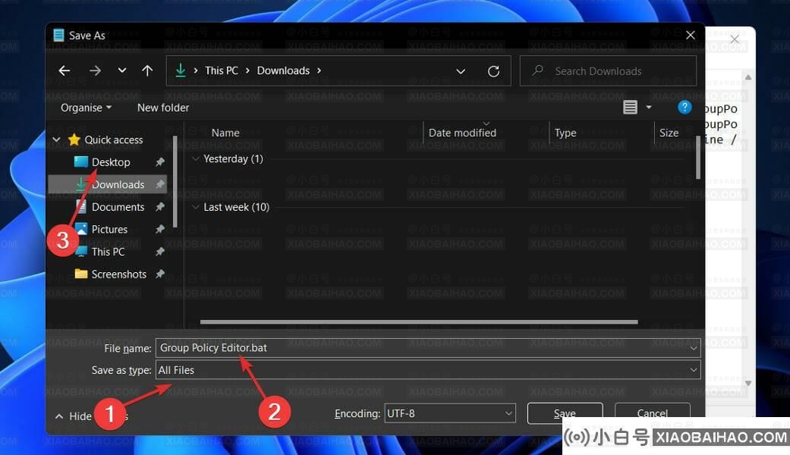
Task: Open the address bar history dropdown
Action: coord(461,71)
